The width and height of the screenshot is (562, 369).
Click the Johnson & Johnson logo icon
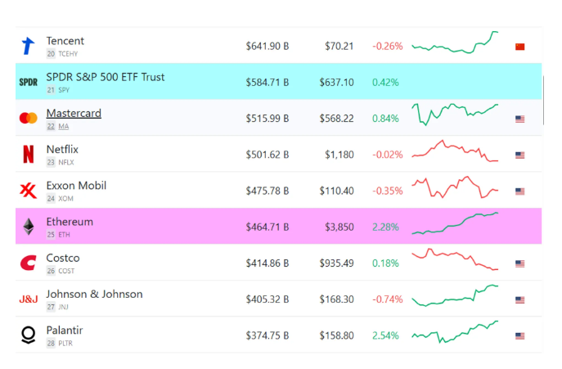[29, 299]
